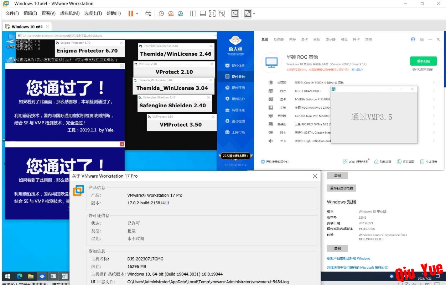Open the 帮助(H) menu
The width and height of the screenshot is (446, 285).
coord(113,13)
